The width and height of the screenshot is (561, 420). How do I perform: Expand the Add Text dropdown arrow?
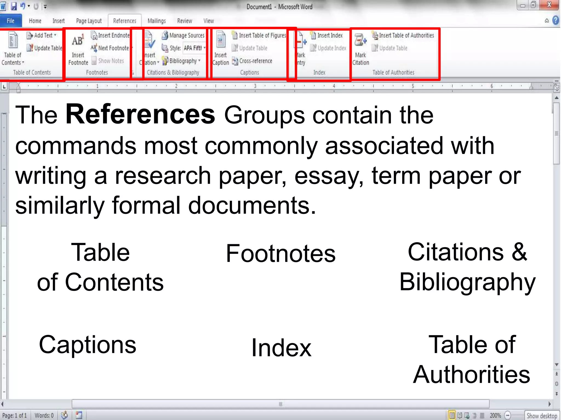coord(55,35)
